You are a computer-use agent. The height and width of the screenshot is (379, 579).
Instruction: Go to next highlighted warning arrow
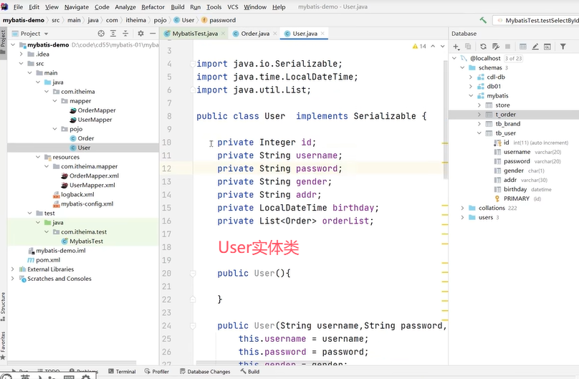(x=442, y=46)
